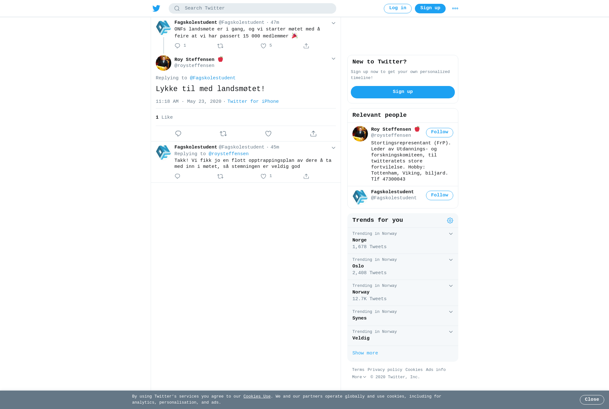Retweet Roy Steffensen's main tweet
The image size is (609, 409).
click(223, 134)
